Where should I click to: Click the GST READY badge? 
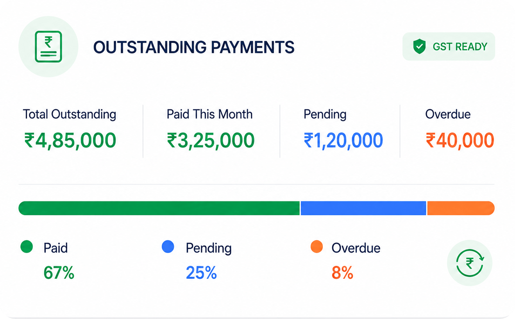(449, 46)
